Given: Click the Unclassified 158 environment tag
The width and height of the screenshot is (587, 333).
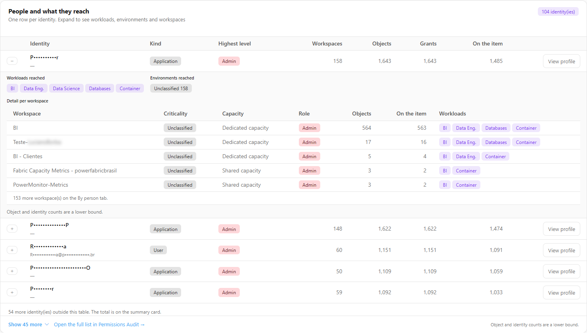Looking at the screenshot, I should pos(171,89).
